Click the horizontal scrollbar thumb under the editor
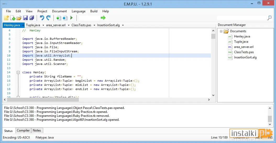 pyautogui.click(x=43, y=100)
